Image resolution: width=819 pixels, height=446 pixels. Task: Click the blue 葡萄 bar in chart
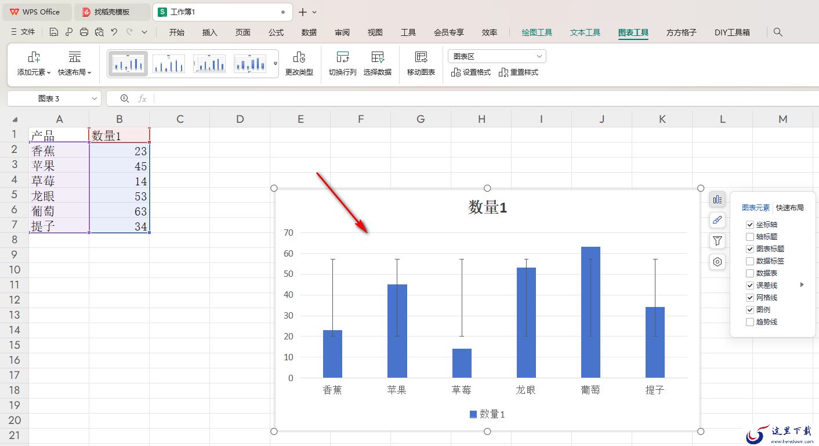point(590,312)
